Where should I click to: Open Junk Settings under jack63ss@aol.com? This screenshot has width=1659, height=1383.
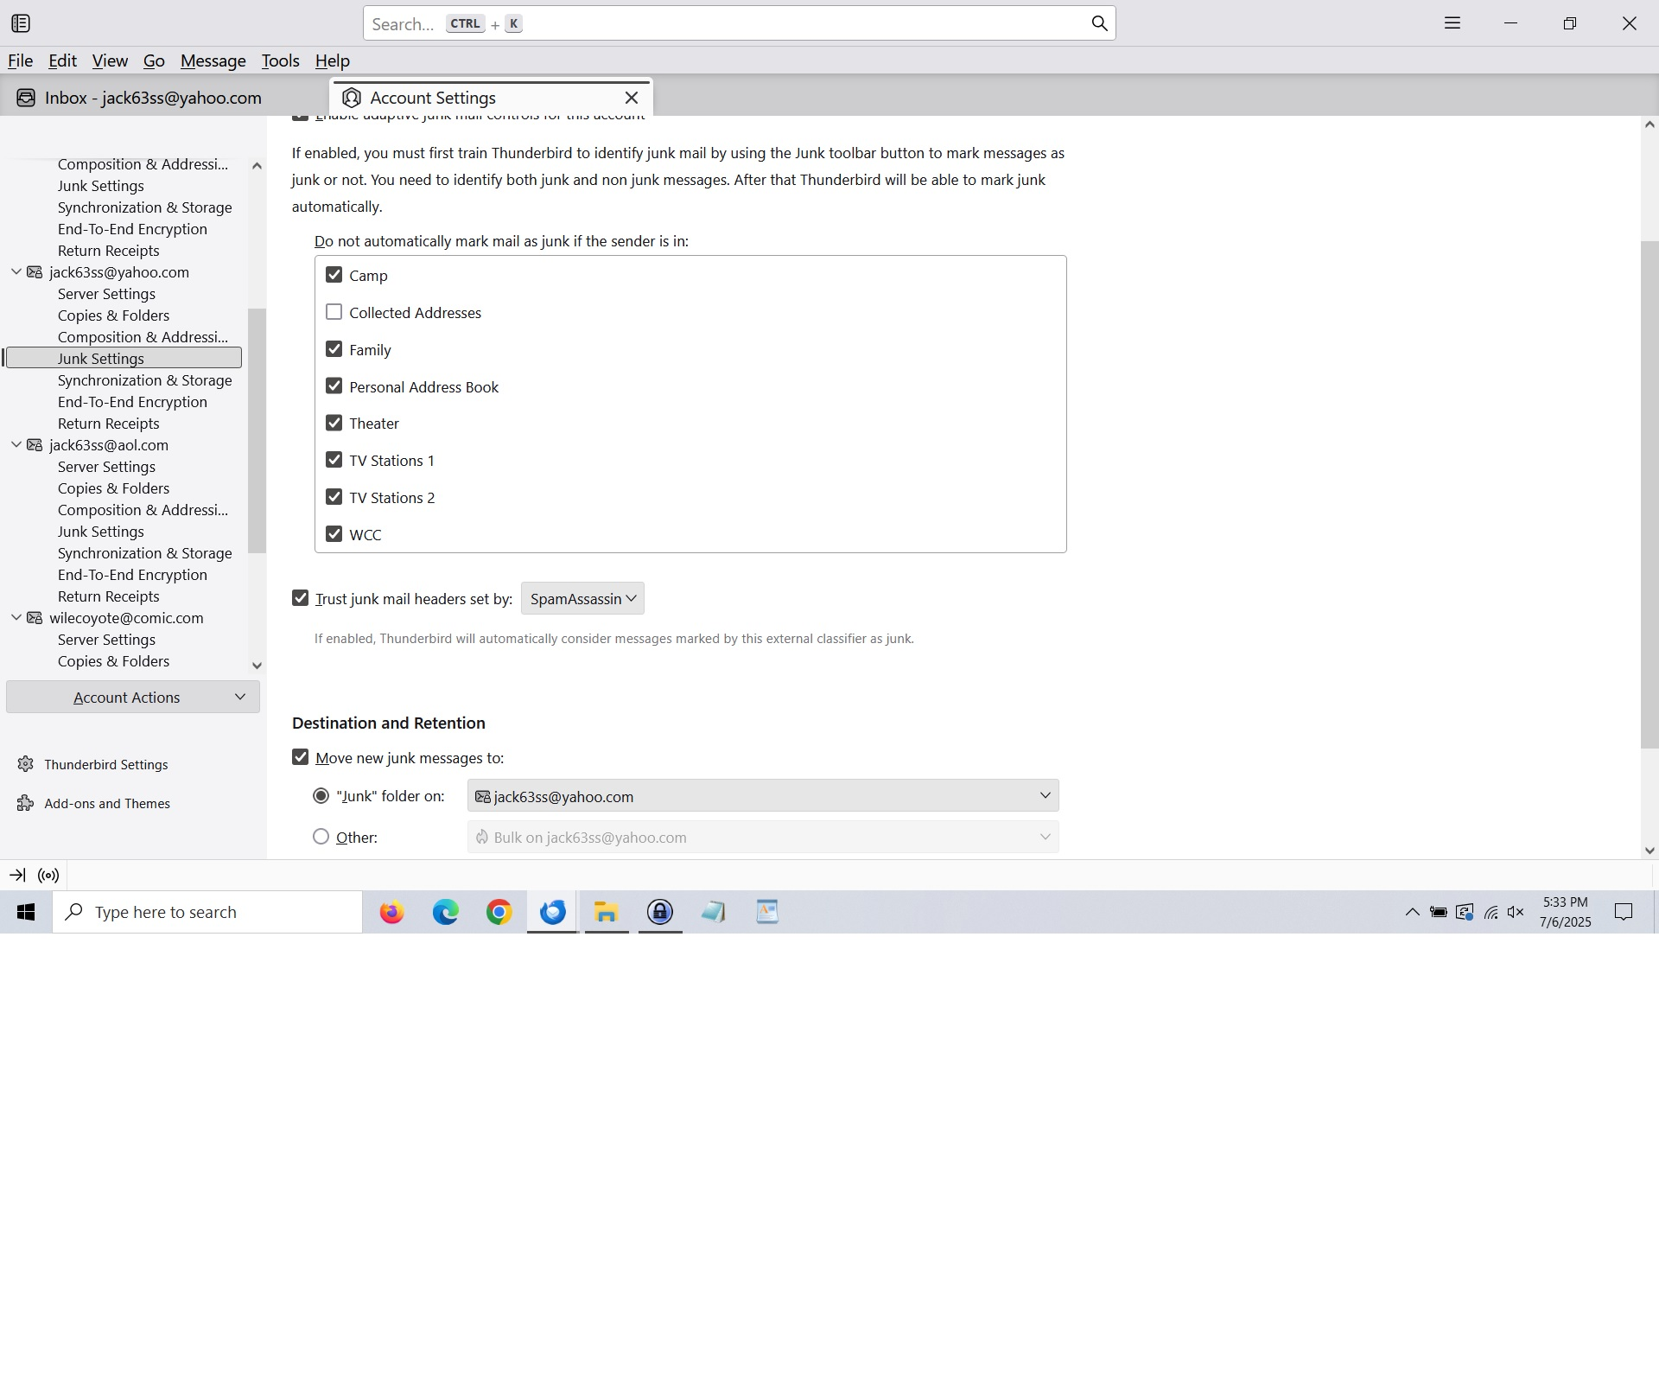point(100,532)
